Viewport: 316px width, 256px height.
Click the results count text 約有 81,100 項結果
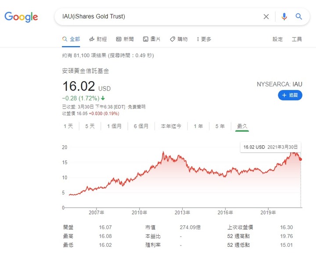tap(84, 55)
